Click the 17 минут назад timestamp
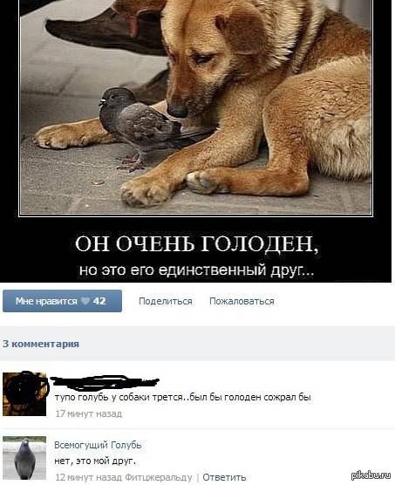The width and height of the screenshot is (395, 485). click(x=89, y=413)
